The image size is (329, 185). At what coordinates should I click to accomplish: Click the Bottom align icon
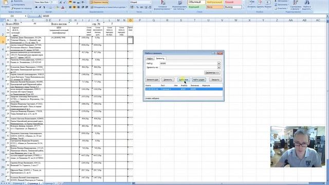[x=78, y=2]
